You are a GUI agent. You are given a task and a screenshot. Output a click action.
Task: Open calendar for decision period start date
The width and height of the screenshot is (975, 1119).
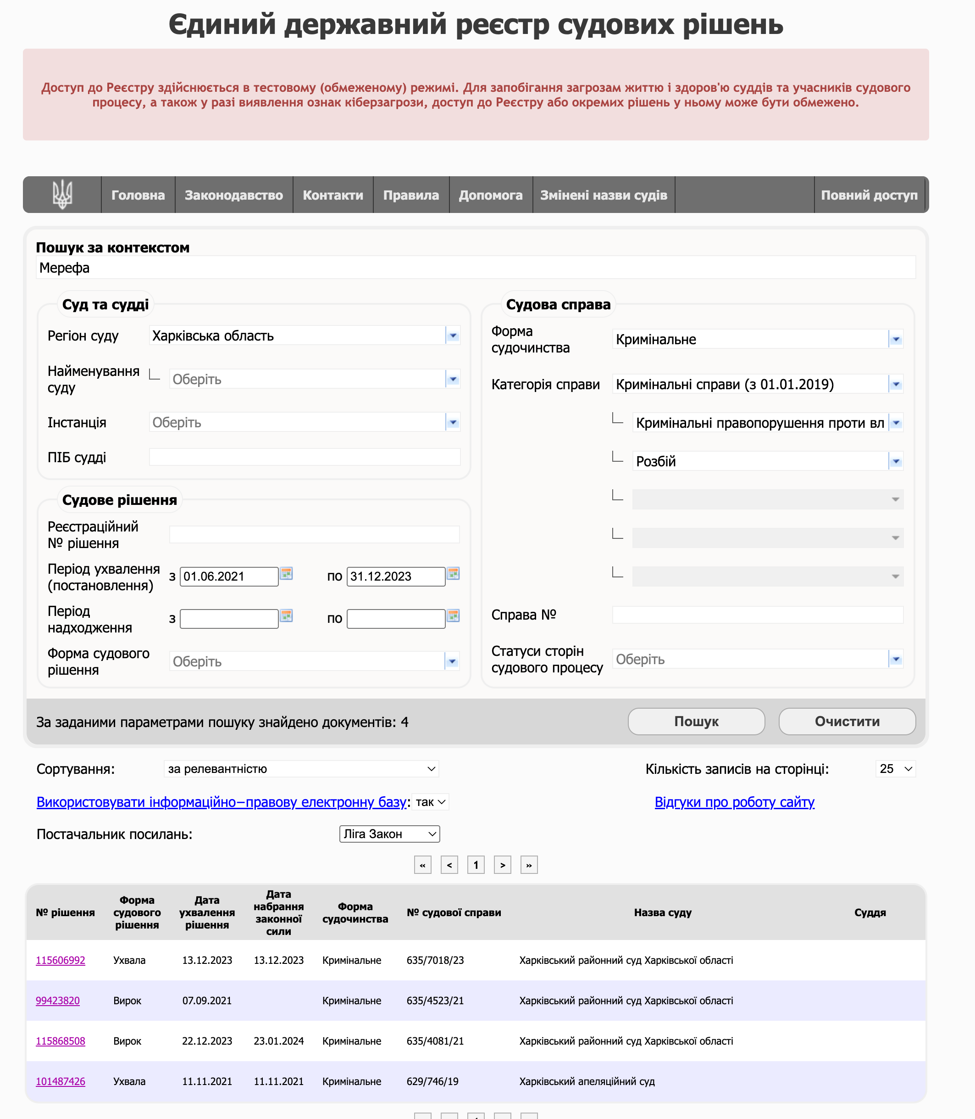coord(286,573)
